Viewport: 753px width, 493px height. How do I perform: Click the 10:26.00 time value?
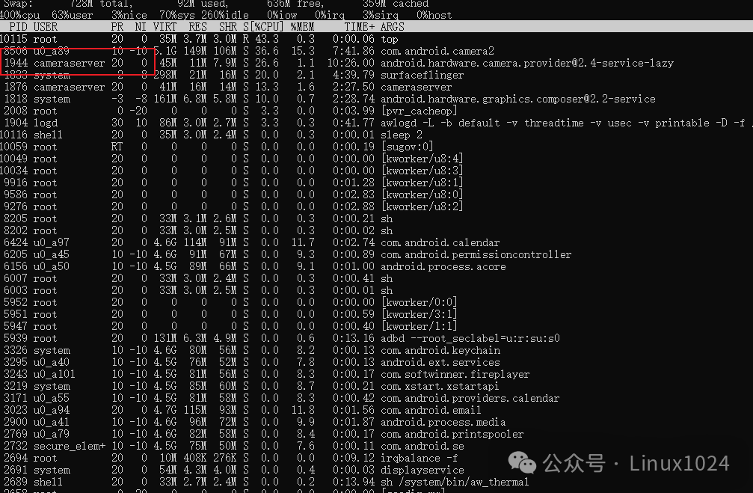coord(351,63)
